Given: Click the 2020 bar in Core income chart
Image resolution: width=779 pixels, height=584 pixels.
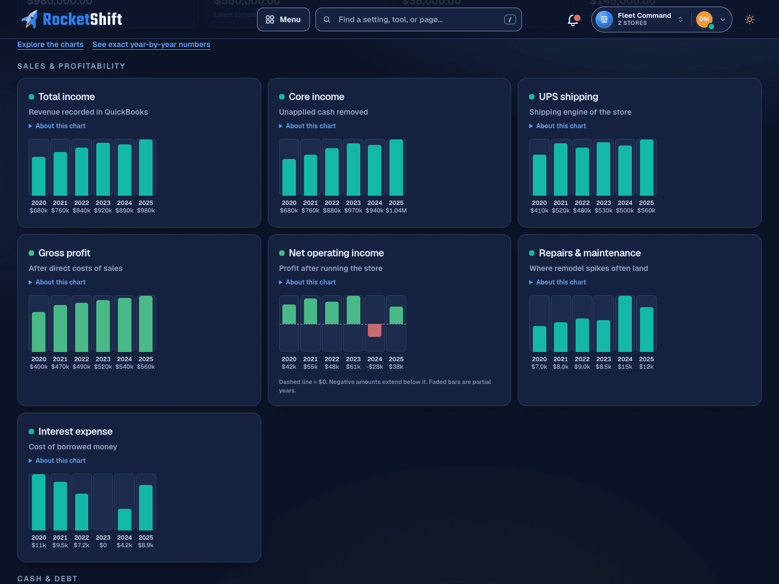Looking at the screenshot, I should (x=289, y=177).
